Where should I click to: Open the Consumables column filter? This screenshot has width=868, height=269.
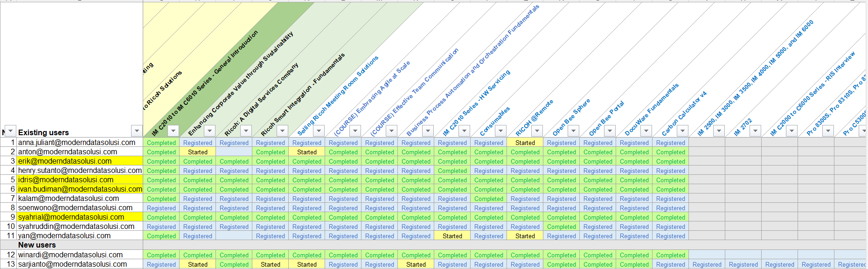[500, 131]
